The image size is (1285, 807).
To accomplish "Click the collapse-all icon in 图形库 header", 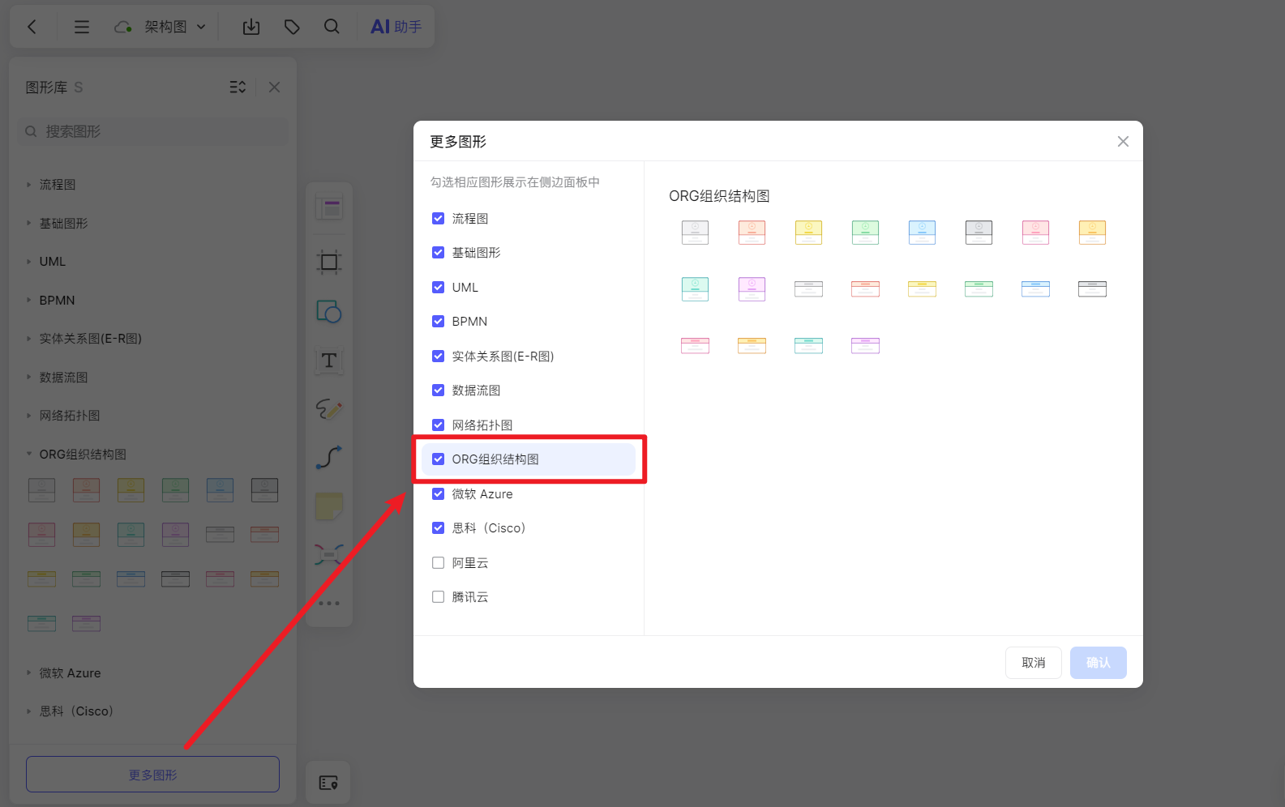I will 238,87.
